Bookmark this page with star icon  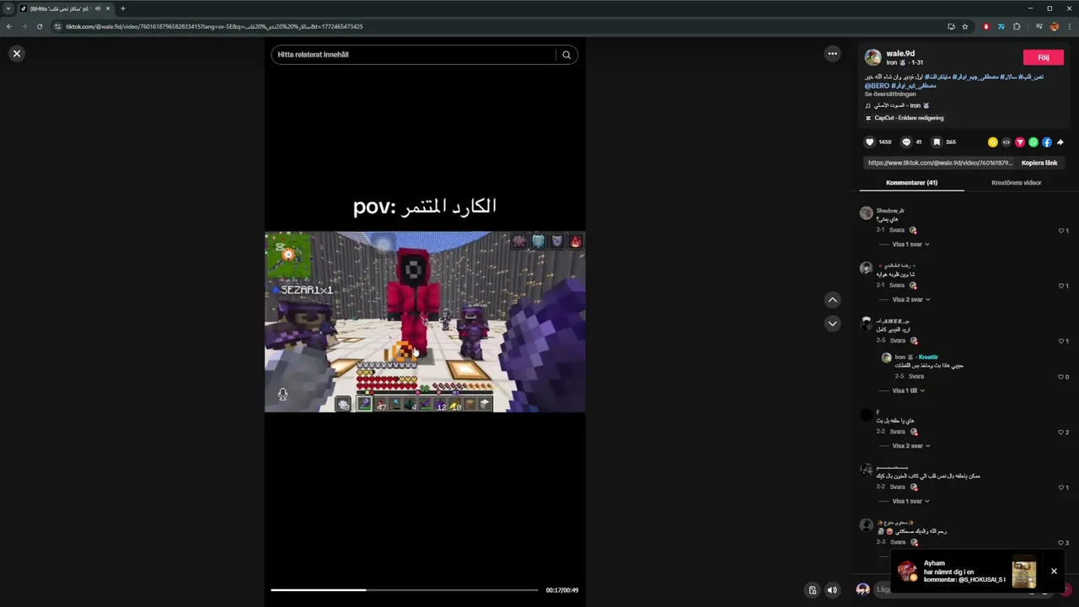coord(965,26)
